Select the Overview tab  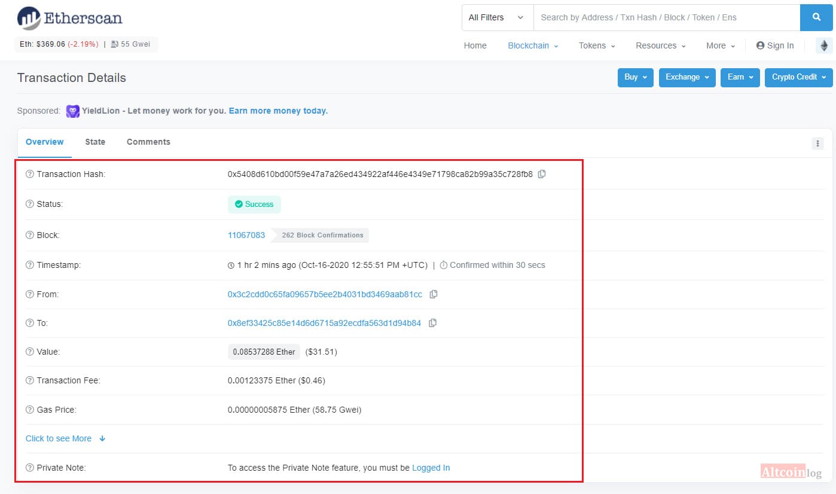coord(45,142)
